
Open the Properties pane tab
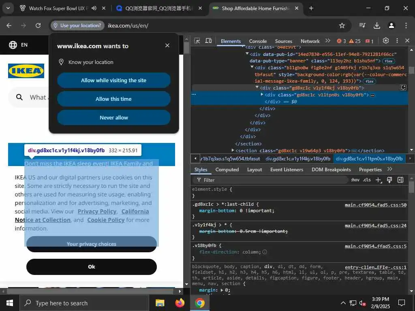(370, 170)
